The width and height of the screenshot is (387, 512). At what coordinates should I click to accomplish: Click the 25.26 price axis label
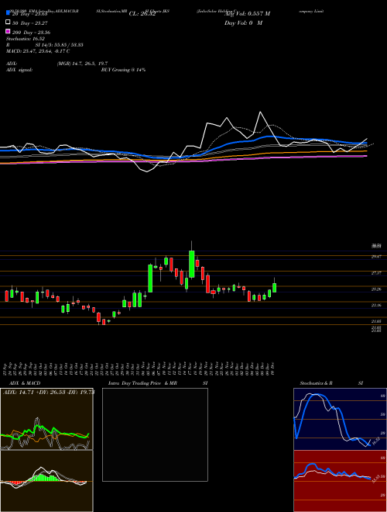pyautogui.click(x=376, y=289)
